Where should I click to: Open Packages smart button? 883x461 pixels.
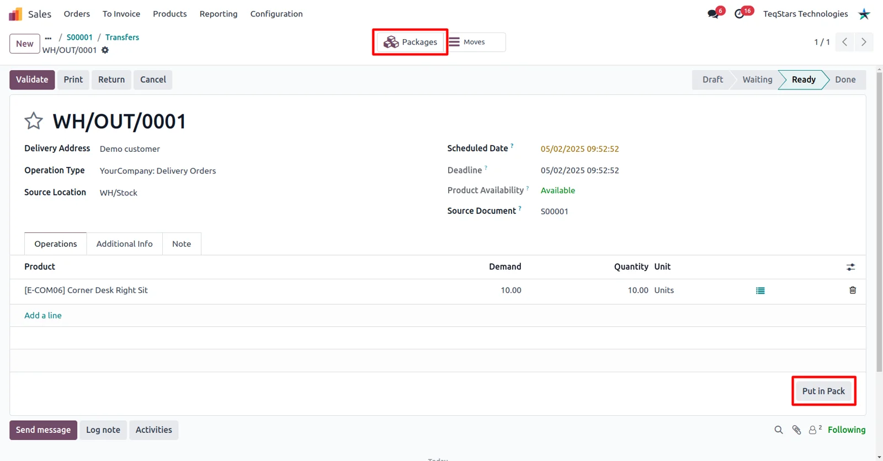click(x=410, y=42)
